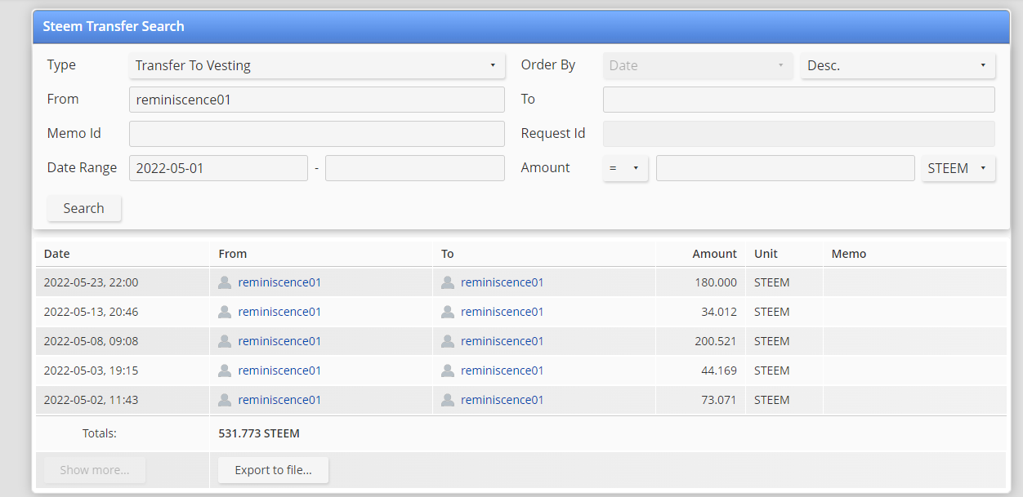Click user icon in From column of 2022-05-02 row
1023x497 pixels.
(225, 400)
